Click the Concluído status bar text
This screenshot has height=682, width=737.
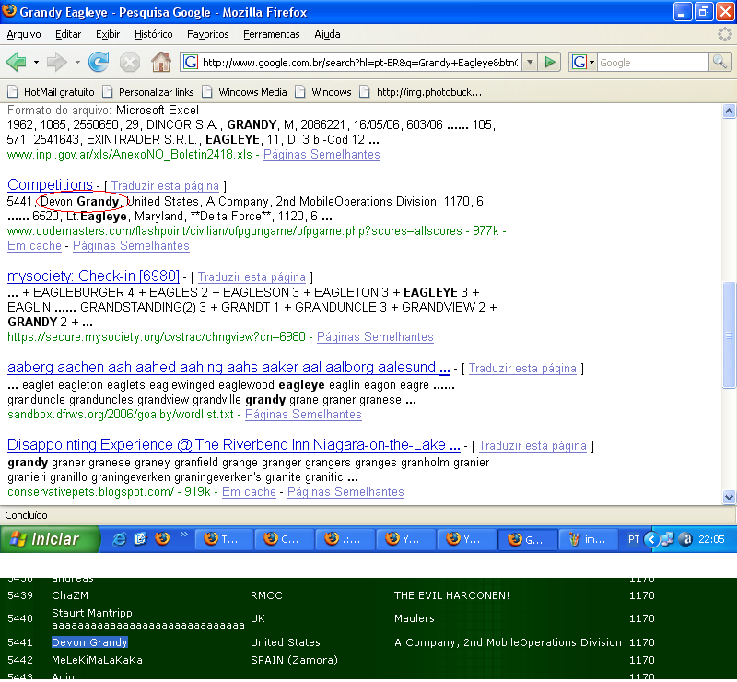(27, 515)
